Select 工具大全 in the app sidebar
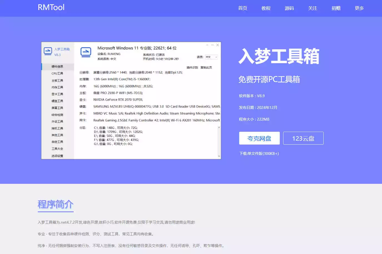 57,149
